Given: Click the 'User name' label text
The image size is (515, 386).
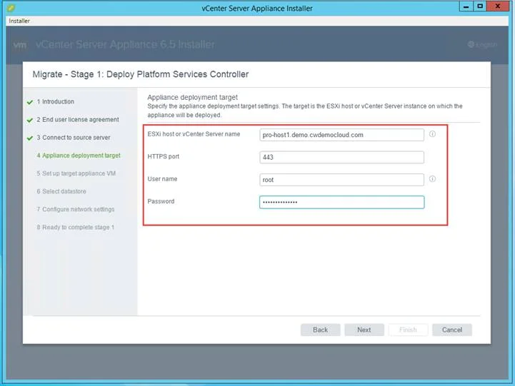Looking at the screenshot, I should 162,179.
